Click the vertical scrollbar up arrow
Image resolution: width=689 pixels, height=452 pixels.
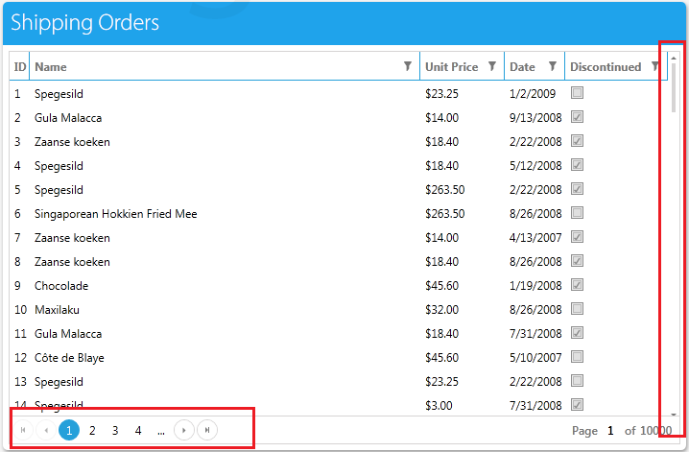(x=674, y=59)
